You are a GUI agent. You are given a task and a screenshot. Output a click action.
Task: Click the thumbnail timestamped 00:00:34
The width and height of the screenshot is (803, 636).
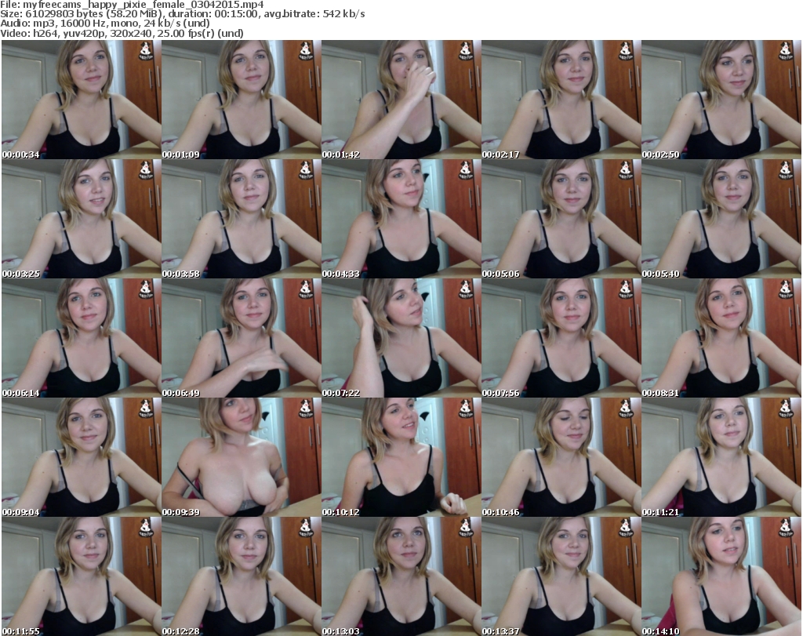(81, 100)
